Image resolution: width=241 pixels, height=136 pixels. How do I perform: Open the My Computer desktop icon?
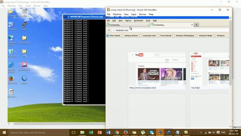pos(11,26)
